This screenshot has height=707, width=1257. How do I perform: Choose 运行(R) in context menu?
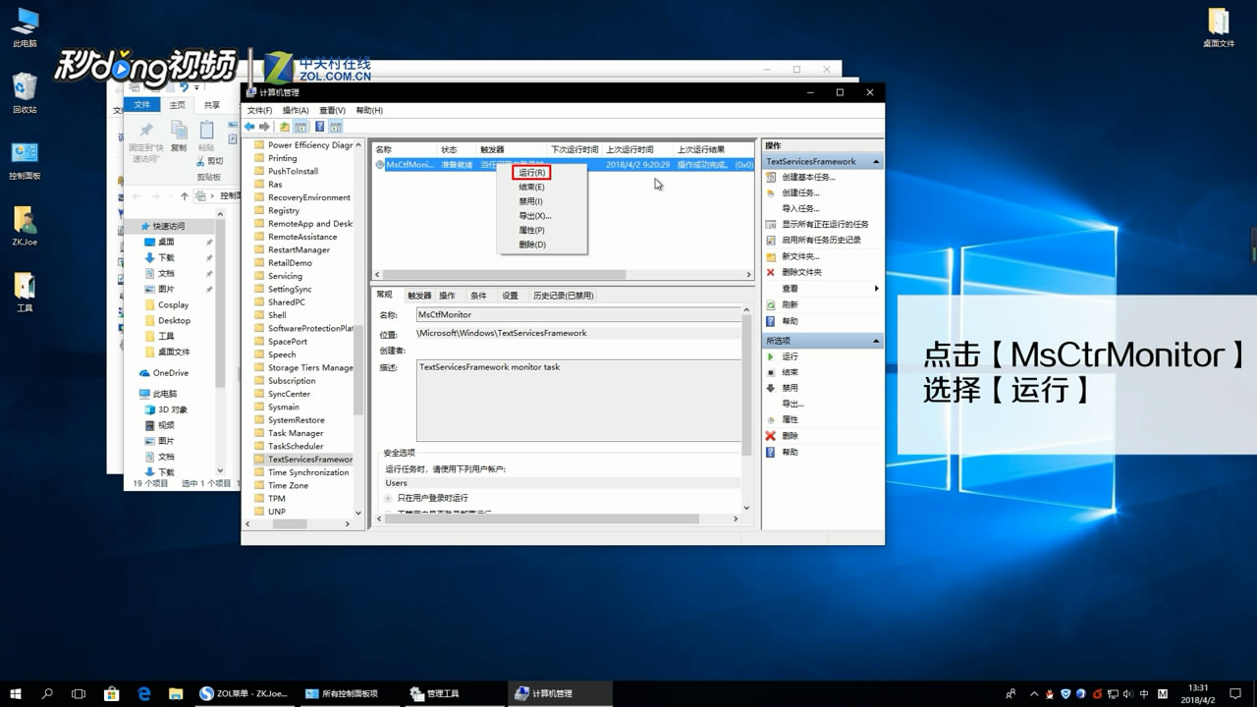click(532, 173)
